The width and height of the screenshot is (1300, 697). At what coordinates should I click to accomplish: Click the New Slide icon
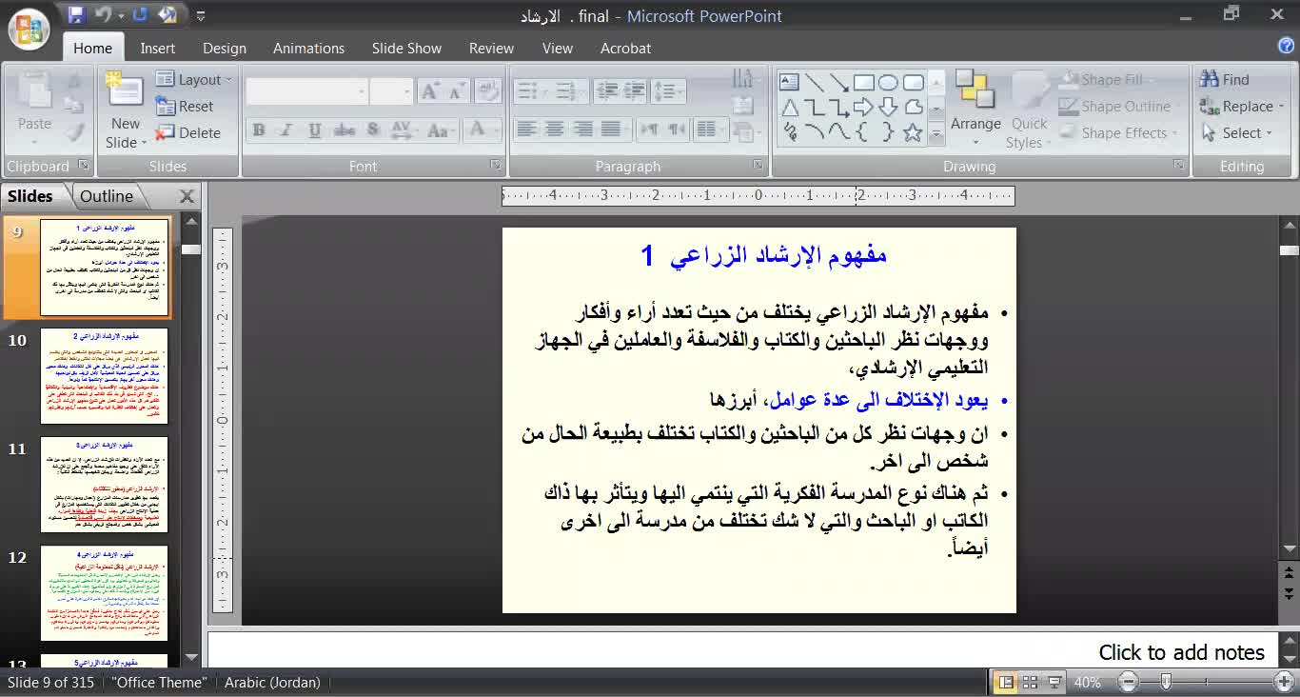[x=125, y=90]
